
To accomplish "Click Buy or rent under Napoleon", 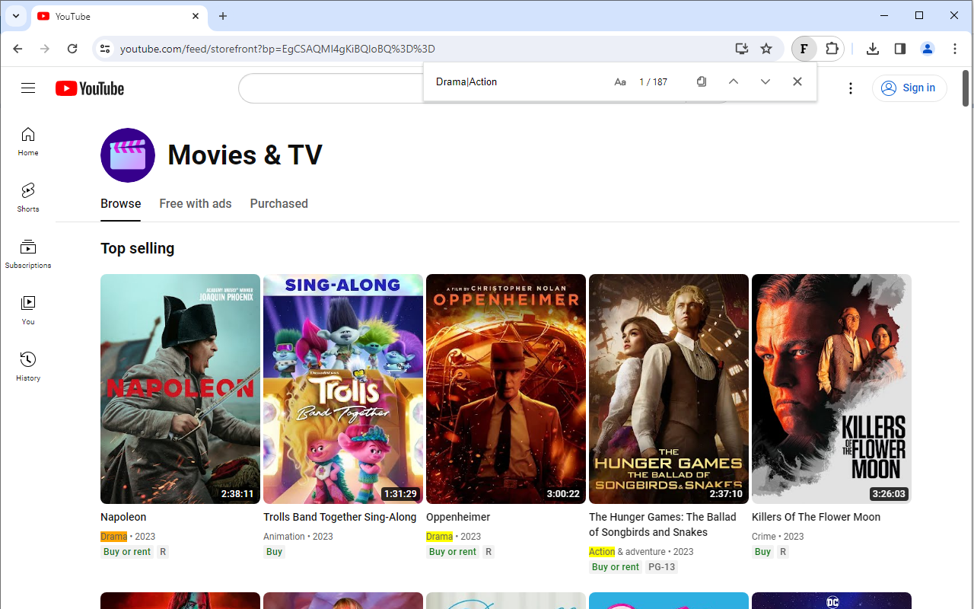I will pyautogui.click(x=127, y=552).
